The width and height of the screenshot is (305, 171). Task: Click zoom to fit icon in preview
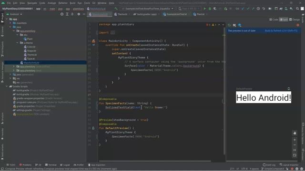coord(295,155)
